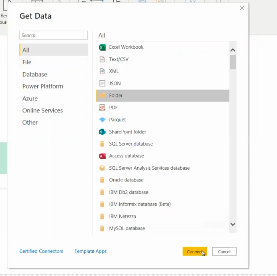277x276 pixels.
Task: Select the SQL Server database label
Action: click(x=131, y=144)
